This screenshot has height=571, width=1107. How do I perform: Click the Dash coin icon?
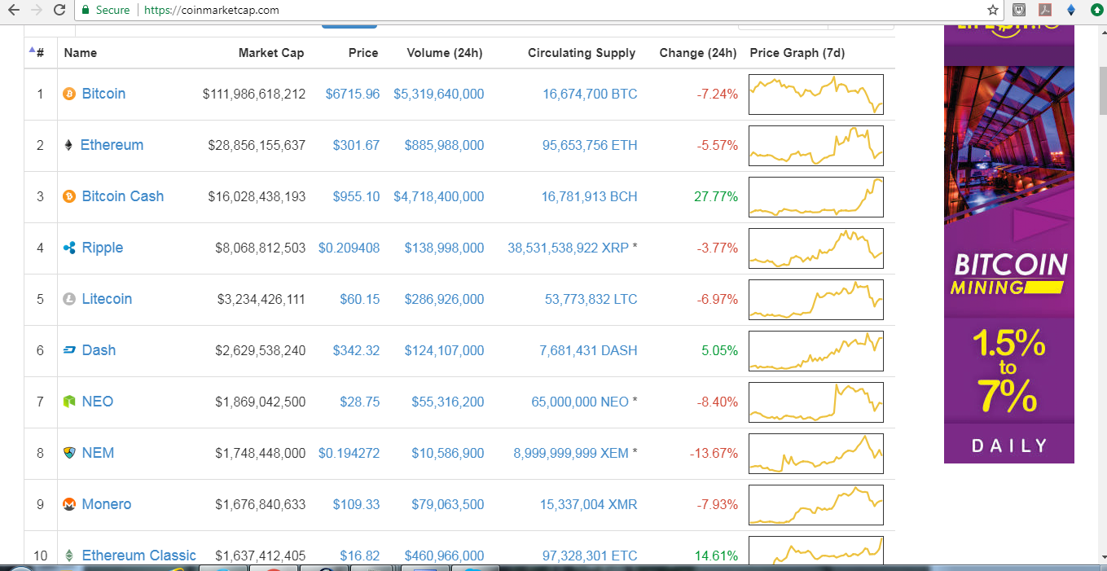[69, 350]
